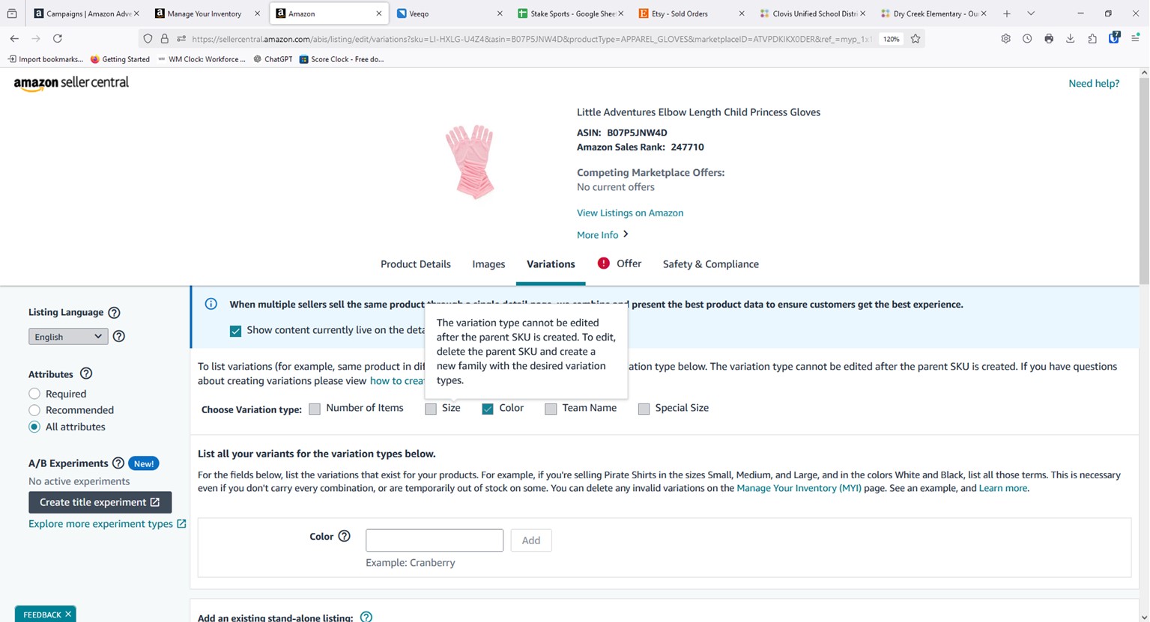The width and height of the screenshot is (1150, 622).
Task: Open a new browser tab
Action: (1007, 13)
